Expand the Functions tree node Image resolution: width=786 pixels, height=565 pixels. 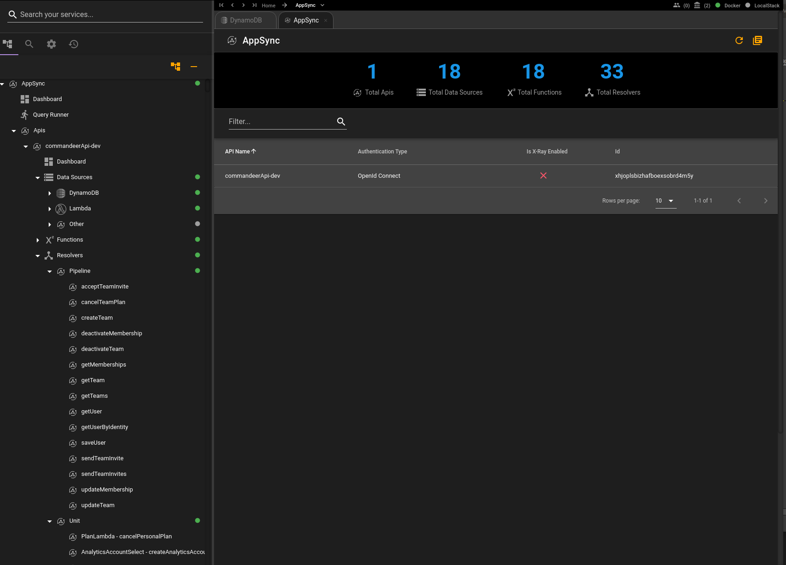(x=38, y=240)
